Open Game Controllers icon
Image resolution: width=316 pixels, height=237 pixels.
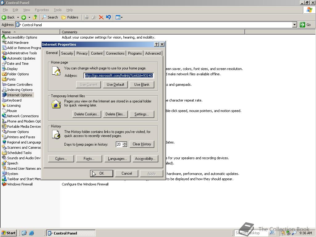coord(4,85)
